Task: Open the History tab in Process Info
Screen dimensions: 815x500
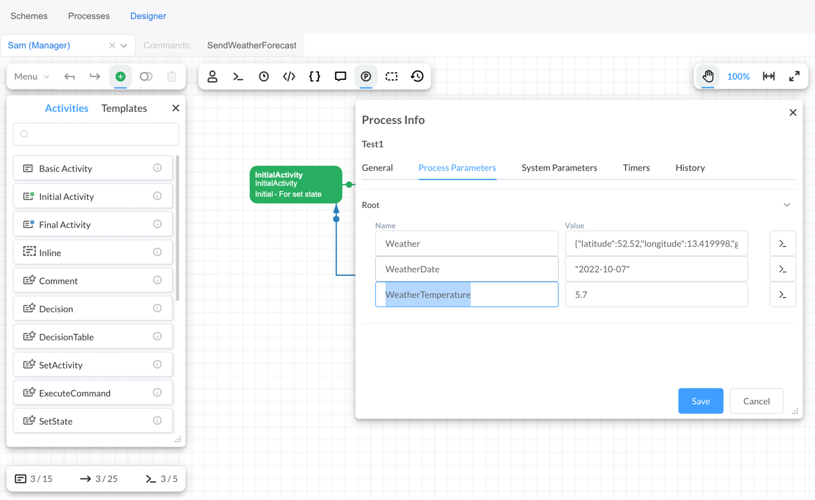Action: [x=690, y=168]
